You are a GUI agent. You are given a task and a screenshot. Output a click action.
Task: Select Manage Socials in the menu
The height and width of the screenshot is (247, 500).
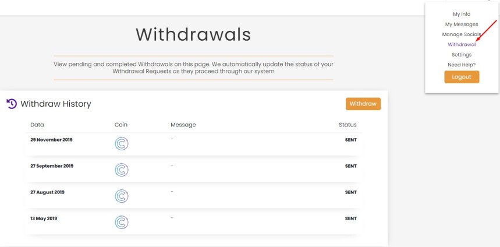tap(462, 34)
